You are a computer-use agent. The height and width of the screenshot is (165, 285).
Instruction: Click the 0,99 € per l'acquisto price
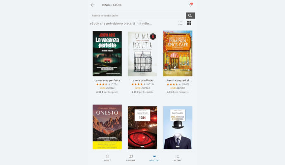107,92
